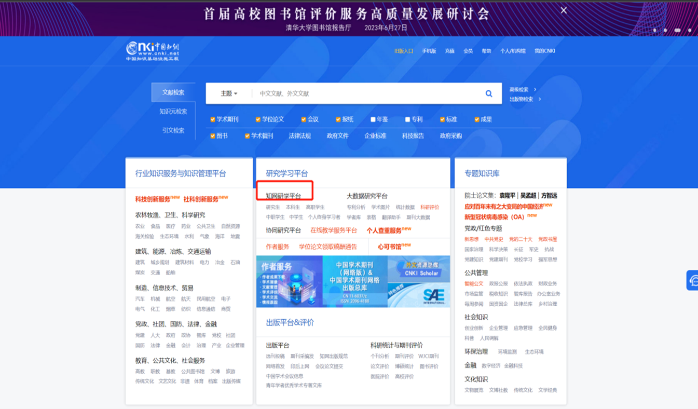Click the magnifier search icon
The width and height of the screenshot is (698, 409).
pos(489,93)
